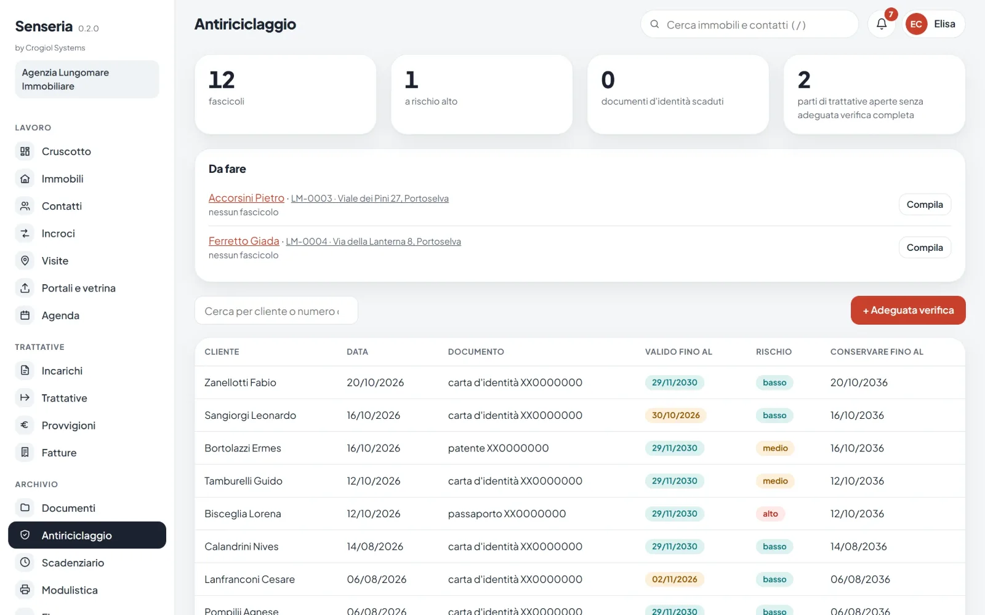
Task: Click Compila for Accorsini Pietro
Action: [x=925, y=204]
